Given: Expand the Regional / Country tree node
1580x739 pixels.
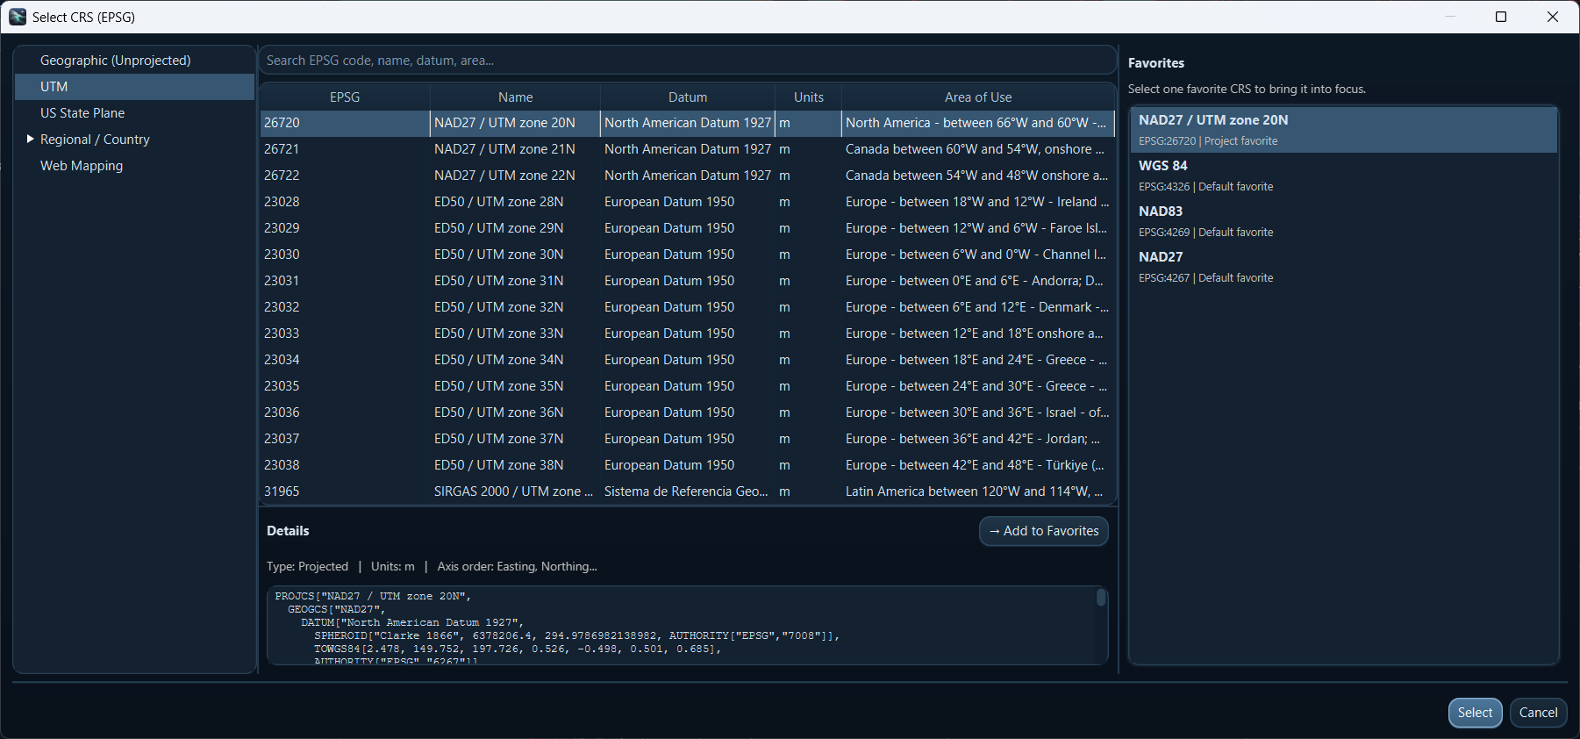Looking at the screenshot, I should tap(30, 139).
